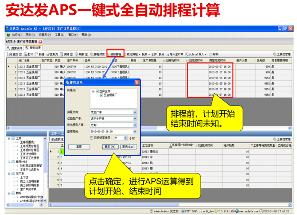Select 工序概要甘特图 tree item
Viewport: 297px width, 215px height.
tap(30, 146)
